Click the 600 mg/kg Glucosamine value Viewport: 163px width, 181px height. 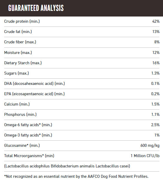[150, 146]
